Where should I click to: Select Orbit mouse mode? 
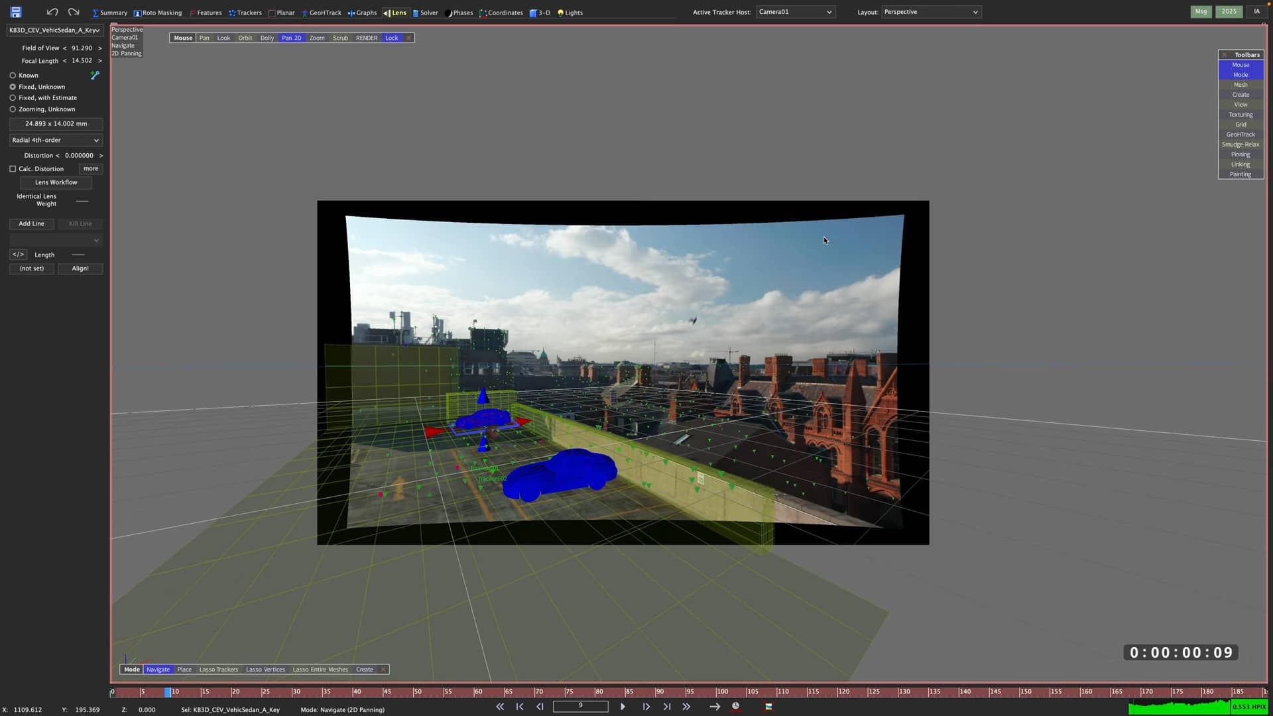click(245, 38)
